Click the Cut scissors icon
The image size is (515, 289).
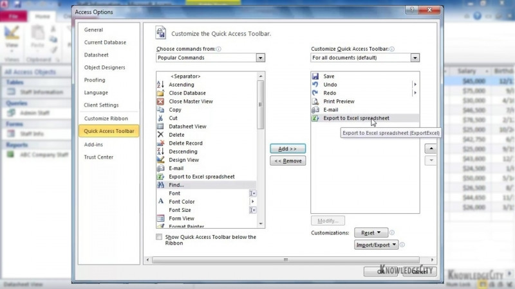[160, 118]
